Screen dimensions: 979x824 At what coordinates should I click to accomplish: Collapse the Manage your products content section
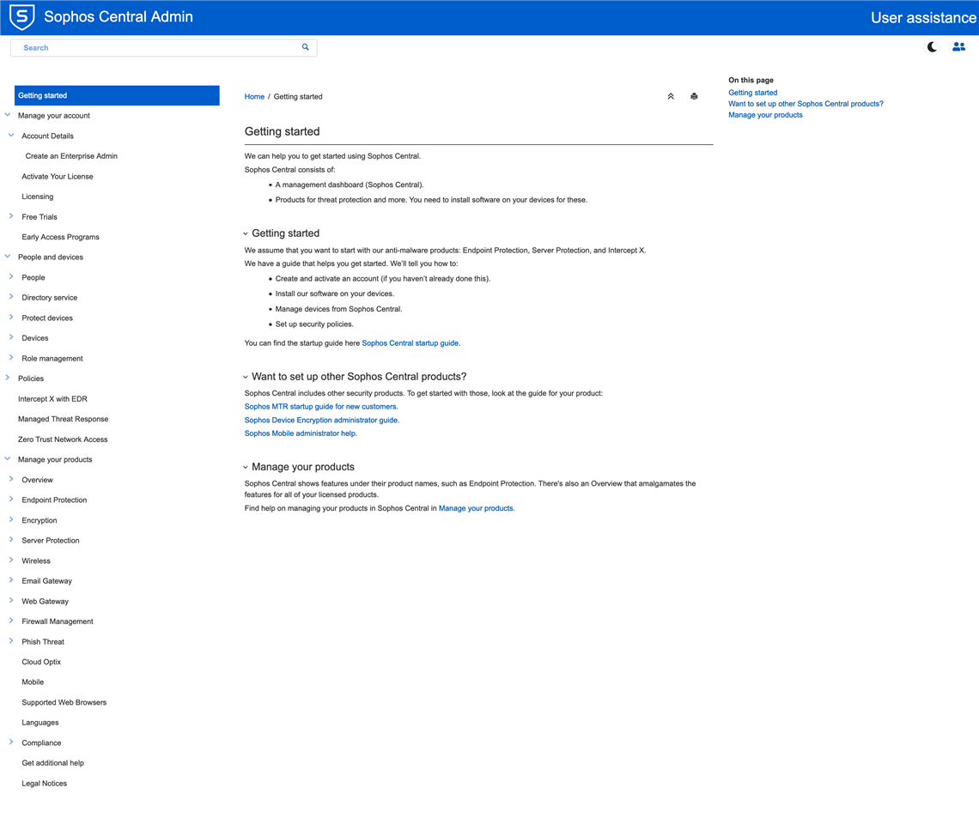pyautogui.click(x=246, y=467)
